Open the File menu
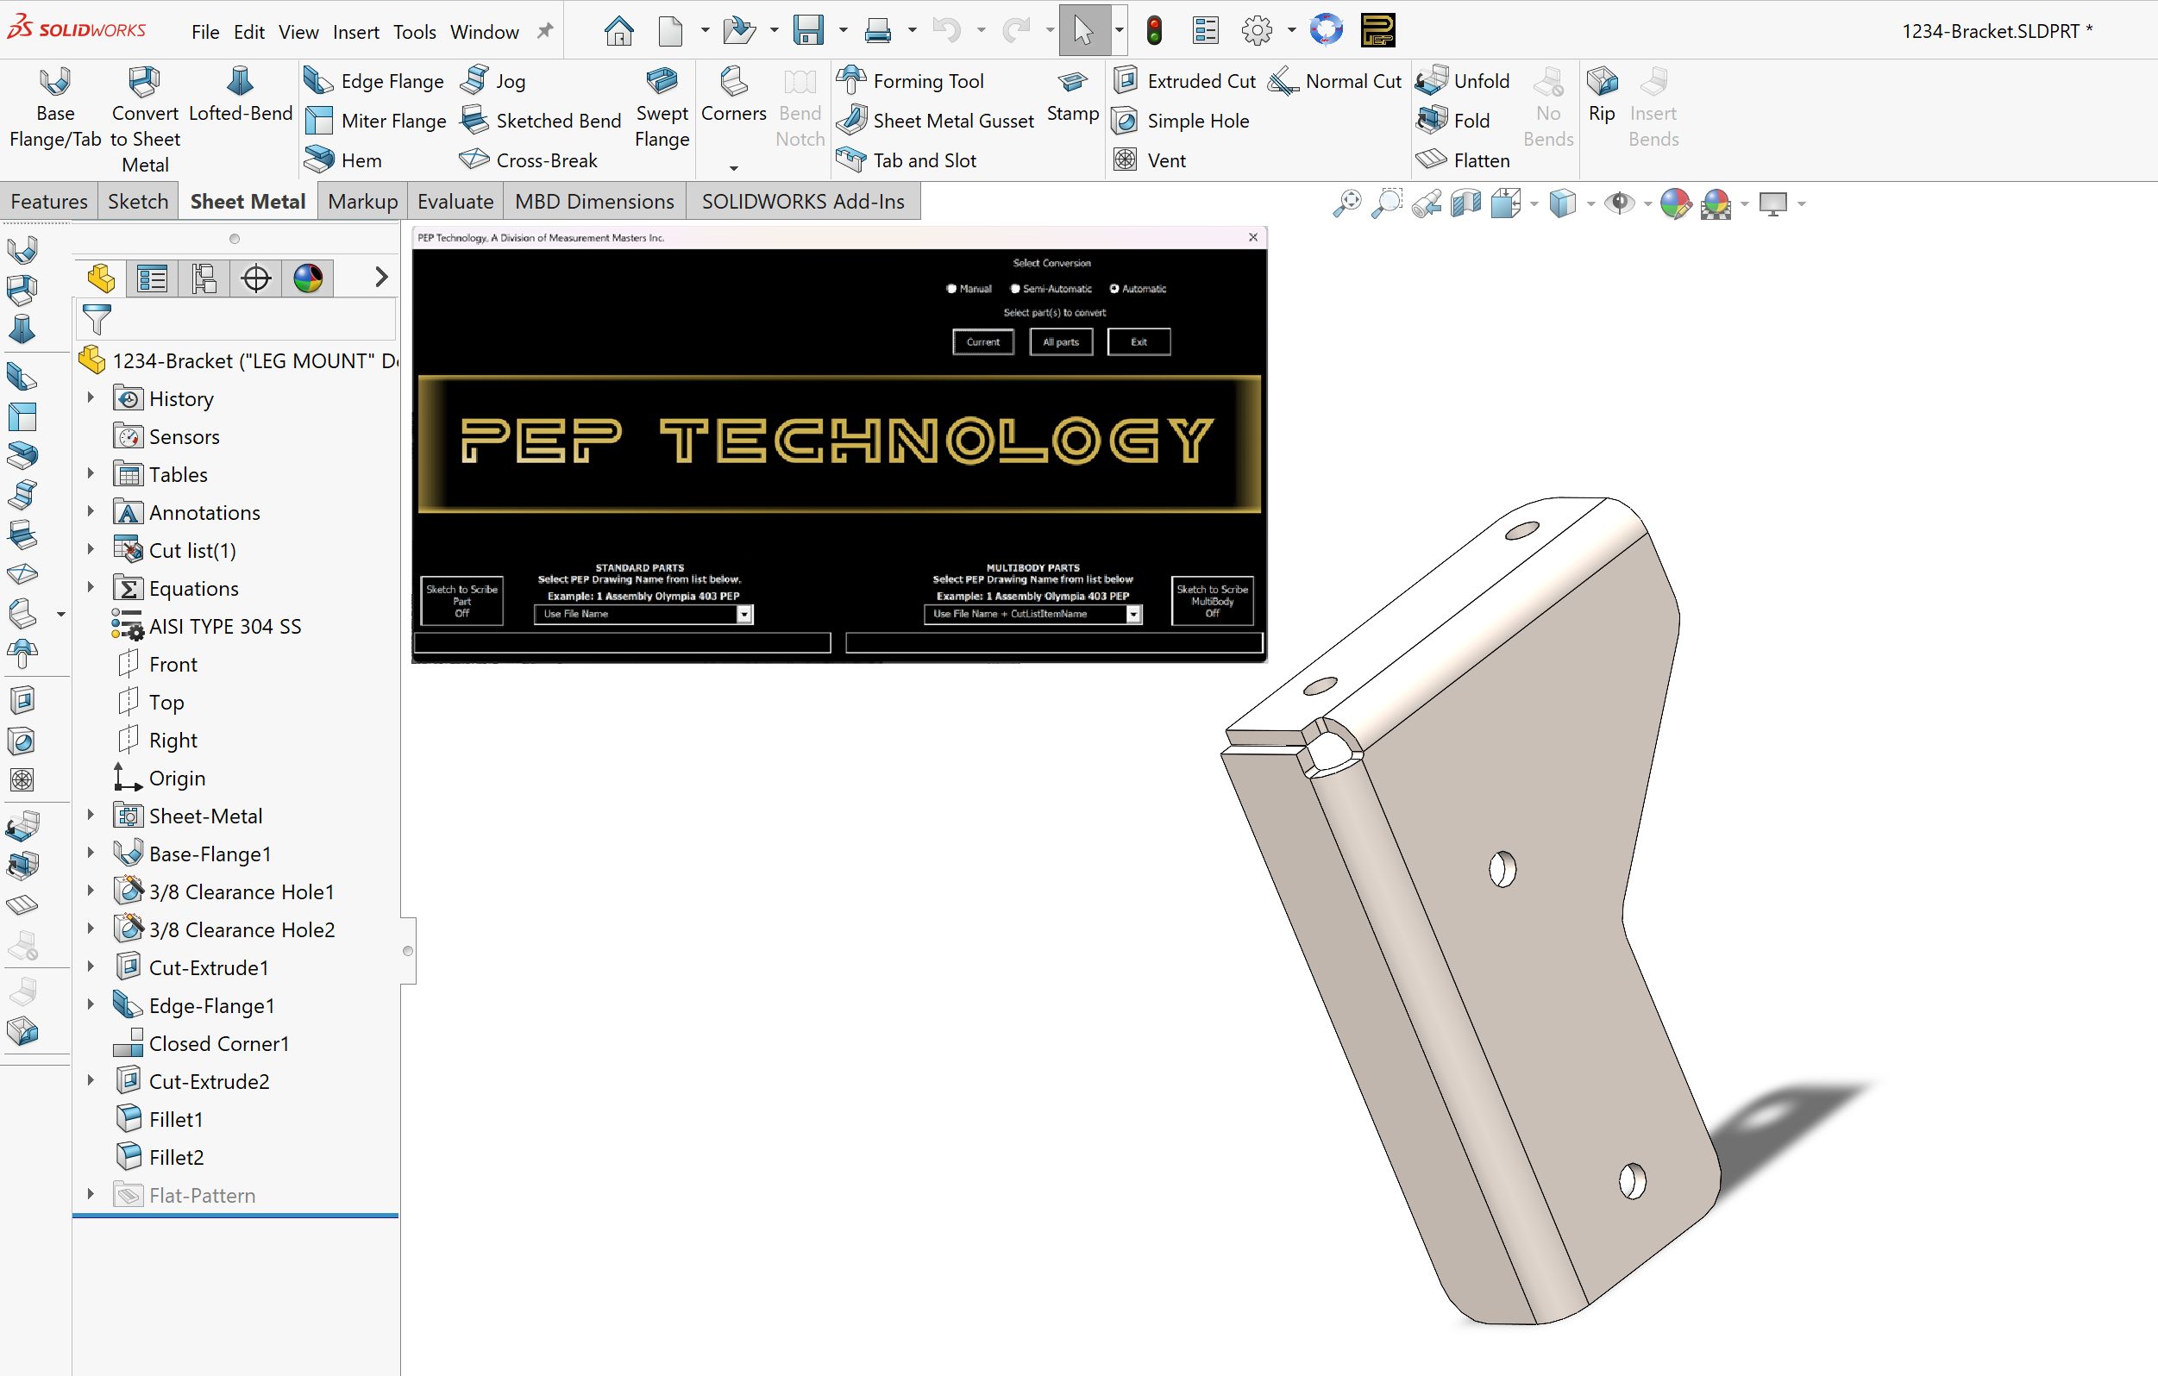The height and width of the screenshot is (1376, 2158). point(205,32)
